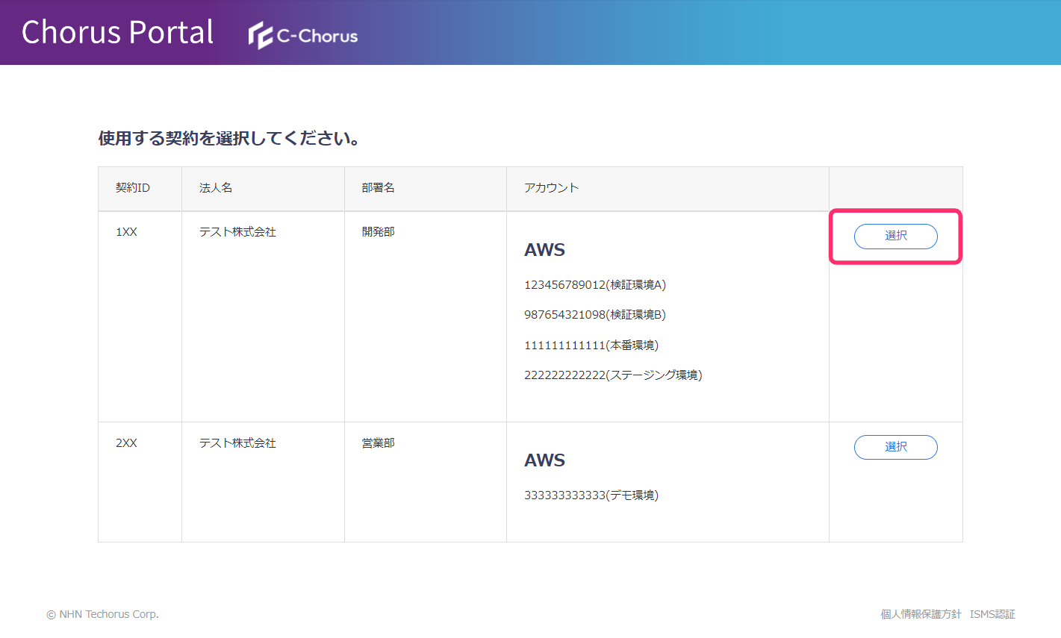Open the 個人情報保護方針 footer link
Viewport: 1061px width, 638px height.
(921, 614)
